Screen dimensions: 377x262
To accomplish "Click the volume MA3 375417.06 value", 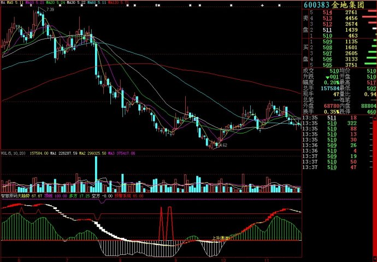I will 122,153.
